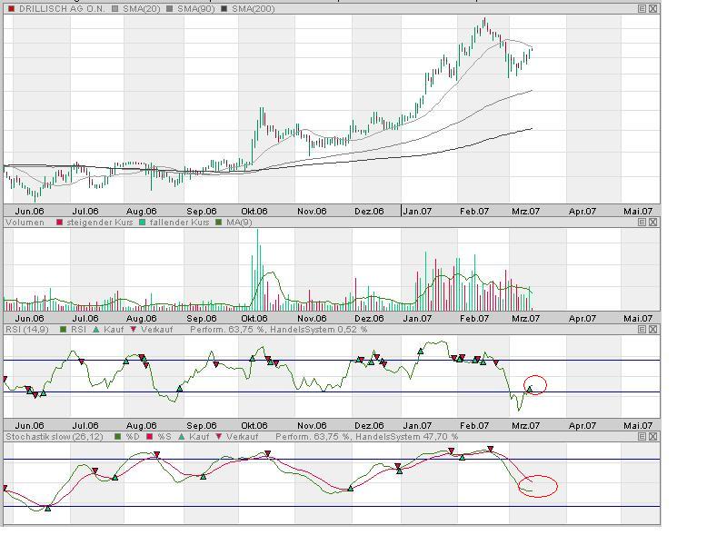Click the red Verkauf triangle in Stochastik legend
This screenshot has height=545, width=727.
219,437
